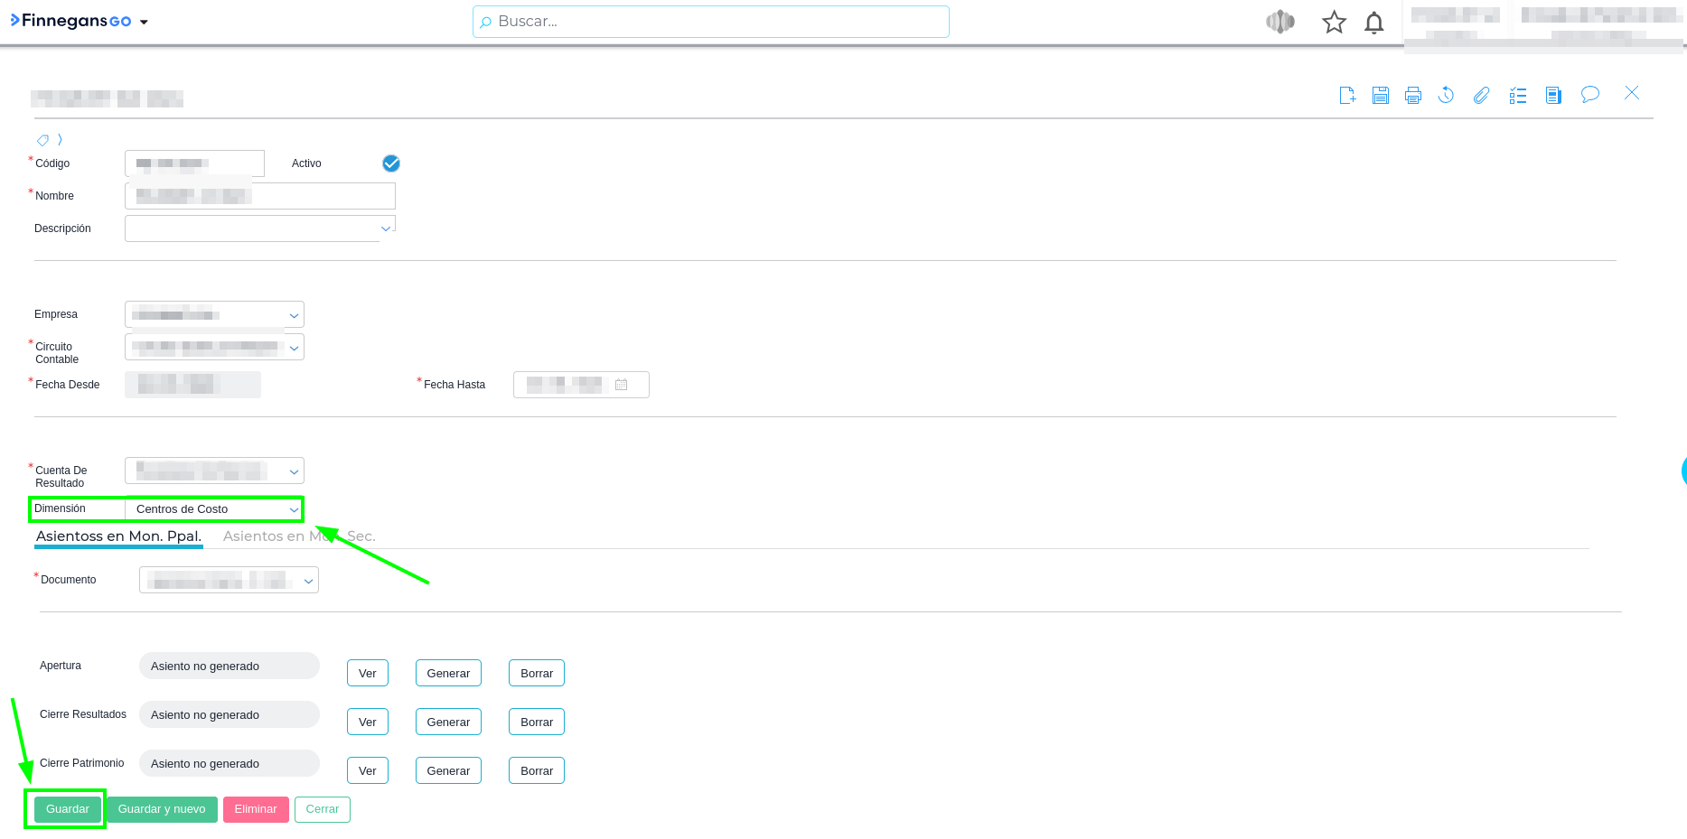Click the Buscar search field
The width and height of the screenshot is (1687, 839).
[x=710, y=22]
